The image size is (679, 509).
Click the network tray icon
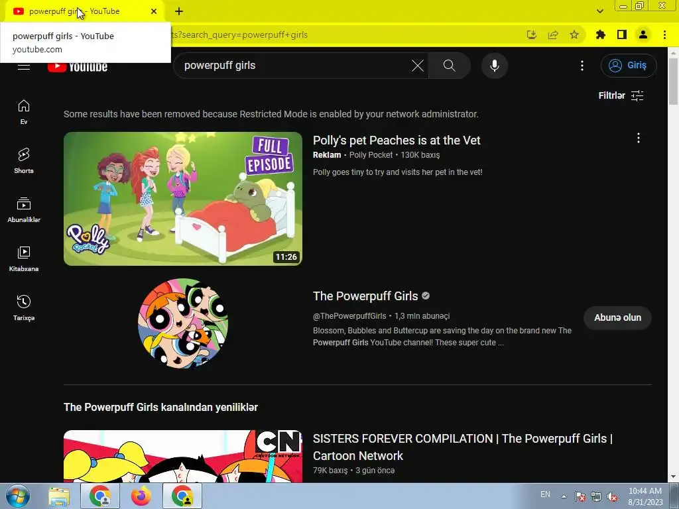coord(596,497)
